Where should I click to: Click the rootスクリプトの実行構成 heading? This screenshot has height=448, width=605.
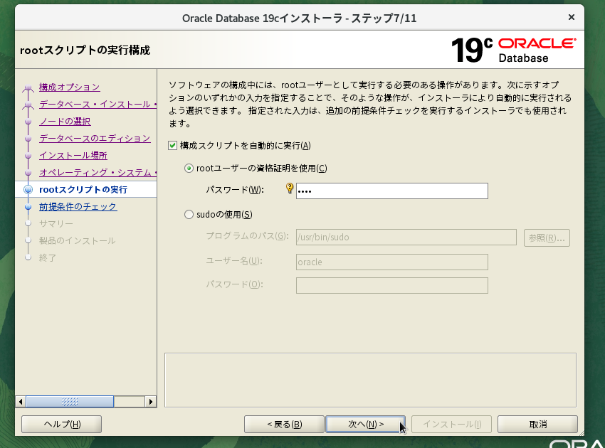tap(85, 50)
